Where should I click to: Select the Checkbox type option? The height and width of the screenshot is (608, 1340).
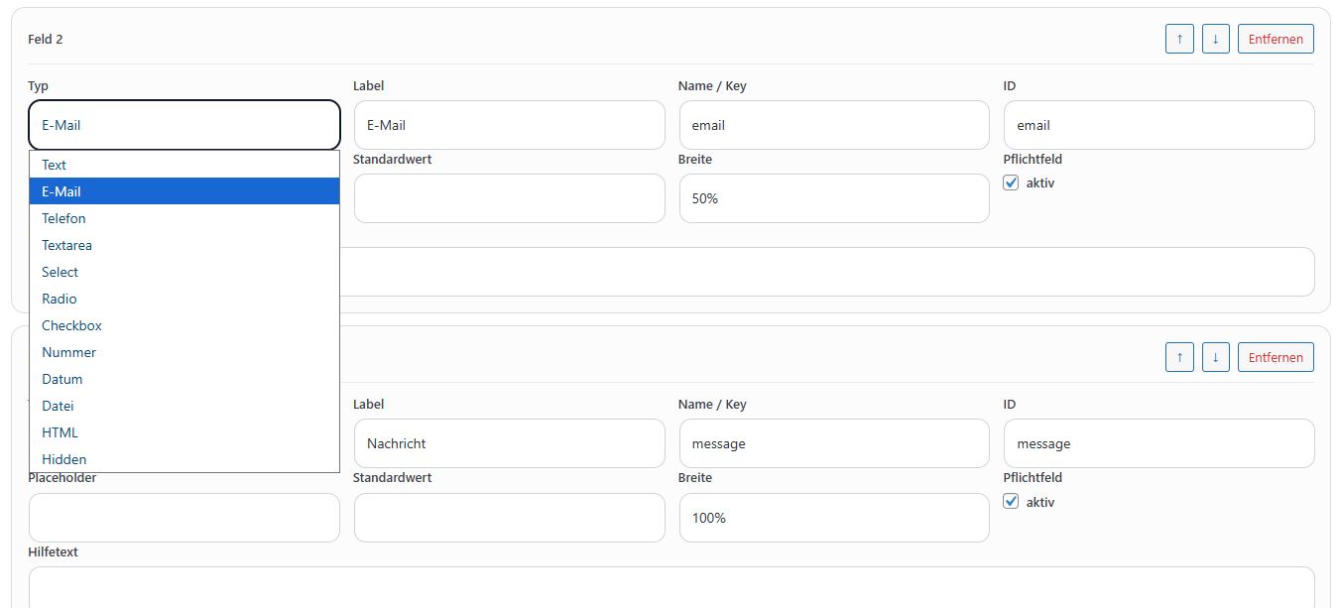point(71,325)
